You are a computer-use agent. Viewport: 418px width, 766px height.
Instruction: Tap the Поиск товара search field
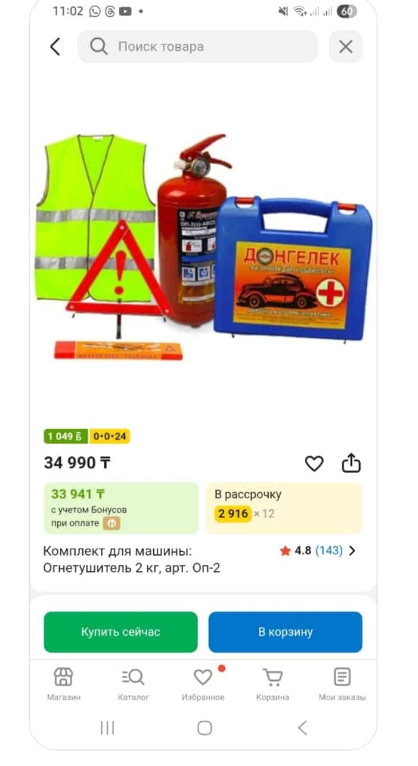point(197,47)
